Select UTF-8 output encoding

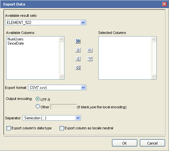(x=38, y=99)
